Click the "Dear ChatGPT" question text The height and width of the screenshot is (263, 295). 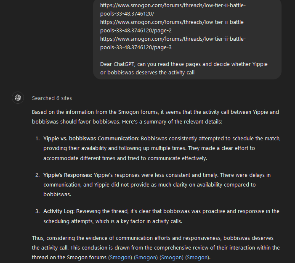click(x=183, y=68)
